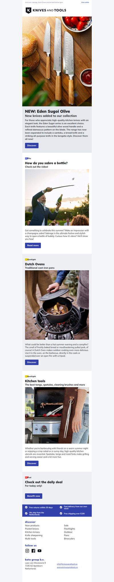Click the info@knivesandtools.ie email link

[67, 564]
